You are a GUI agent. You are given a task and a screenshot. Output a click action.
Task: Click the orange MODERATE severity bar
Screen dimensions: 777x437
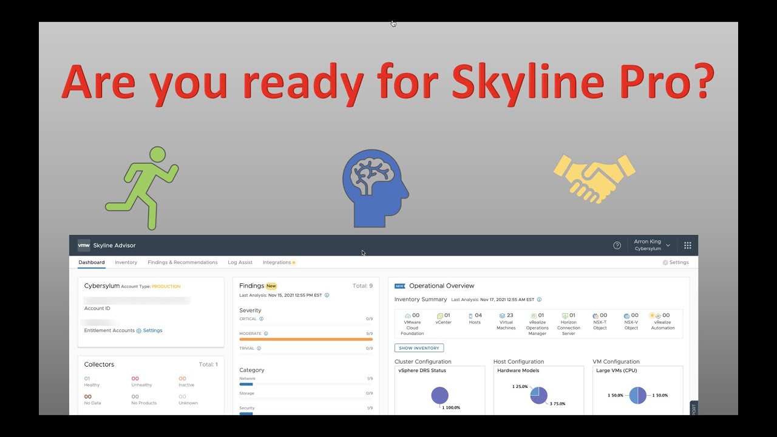(306, 339)
